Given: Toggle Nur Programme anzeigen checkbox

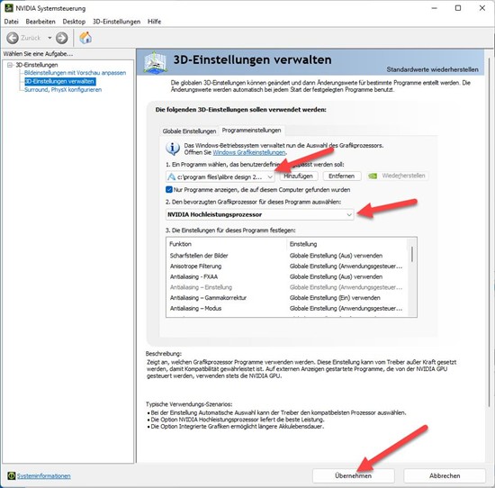Looking at the screenshot, I should tap(169, 189).
